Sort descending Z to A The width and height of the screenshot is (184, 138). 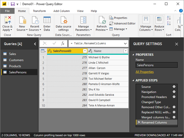(x=169, y=23)
